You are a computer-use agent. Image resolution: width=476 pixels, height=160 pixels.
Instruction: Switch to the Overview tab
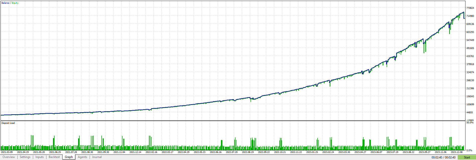[x=9, y=157]
